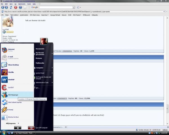Open WinWAP from the Start menu
Screen dimensions: 169x135
pyautogui.click(x=17, y=80)
